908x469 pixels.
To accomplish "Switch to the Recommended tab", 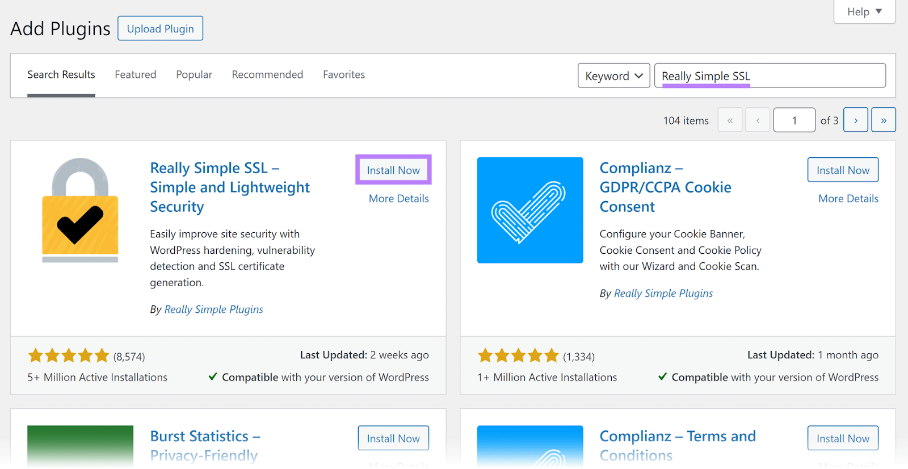I will pos(267,74).
